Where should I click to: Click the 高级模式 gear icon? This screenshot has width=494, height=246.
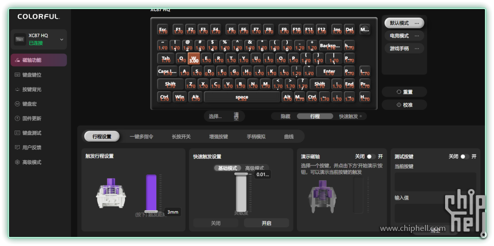click(17, 162)
